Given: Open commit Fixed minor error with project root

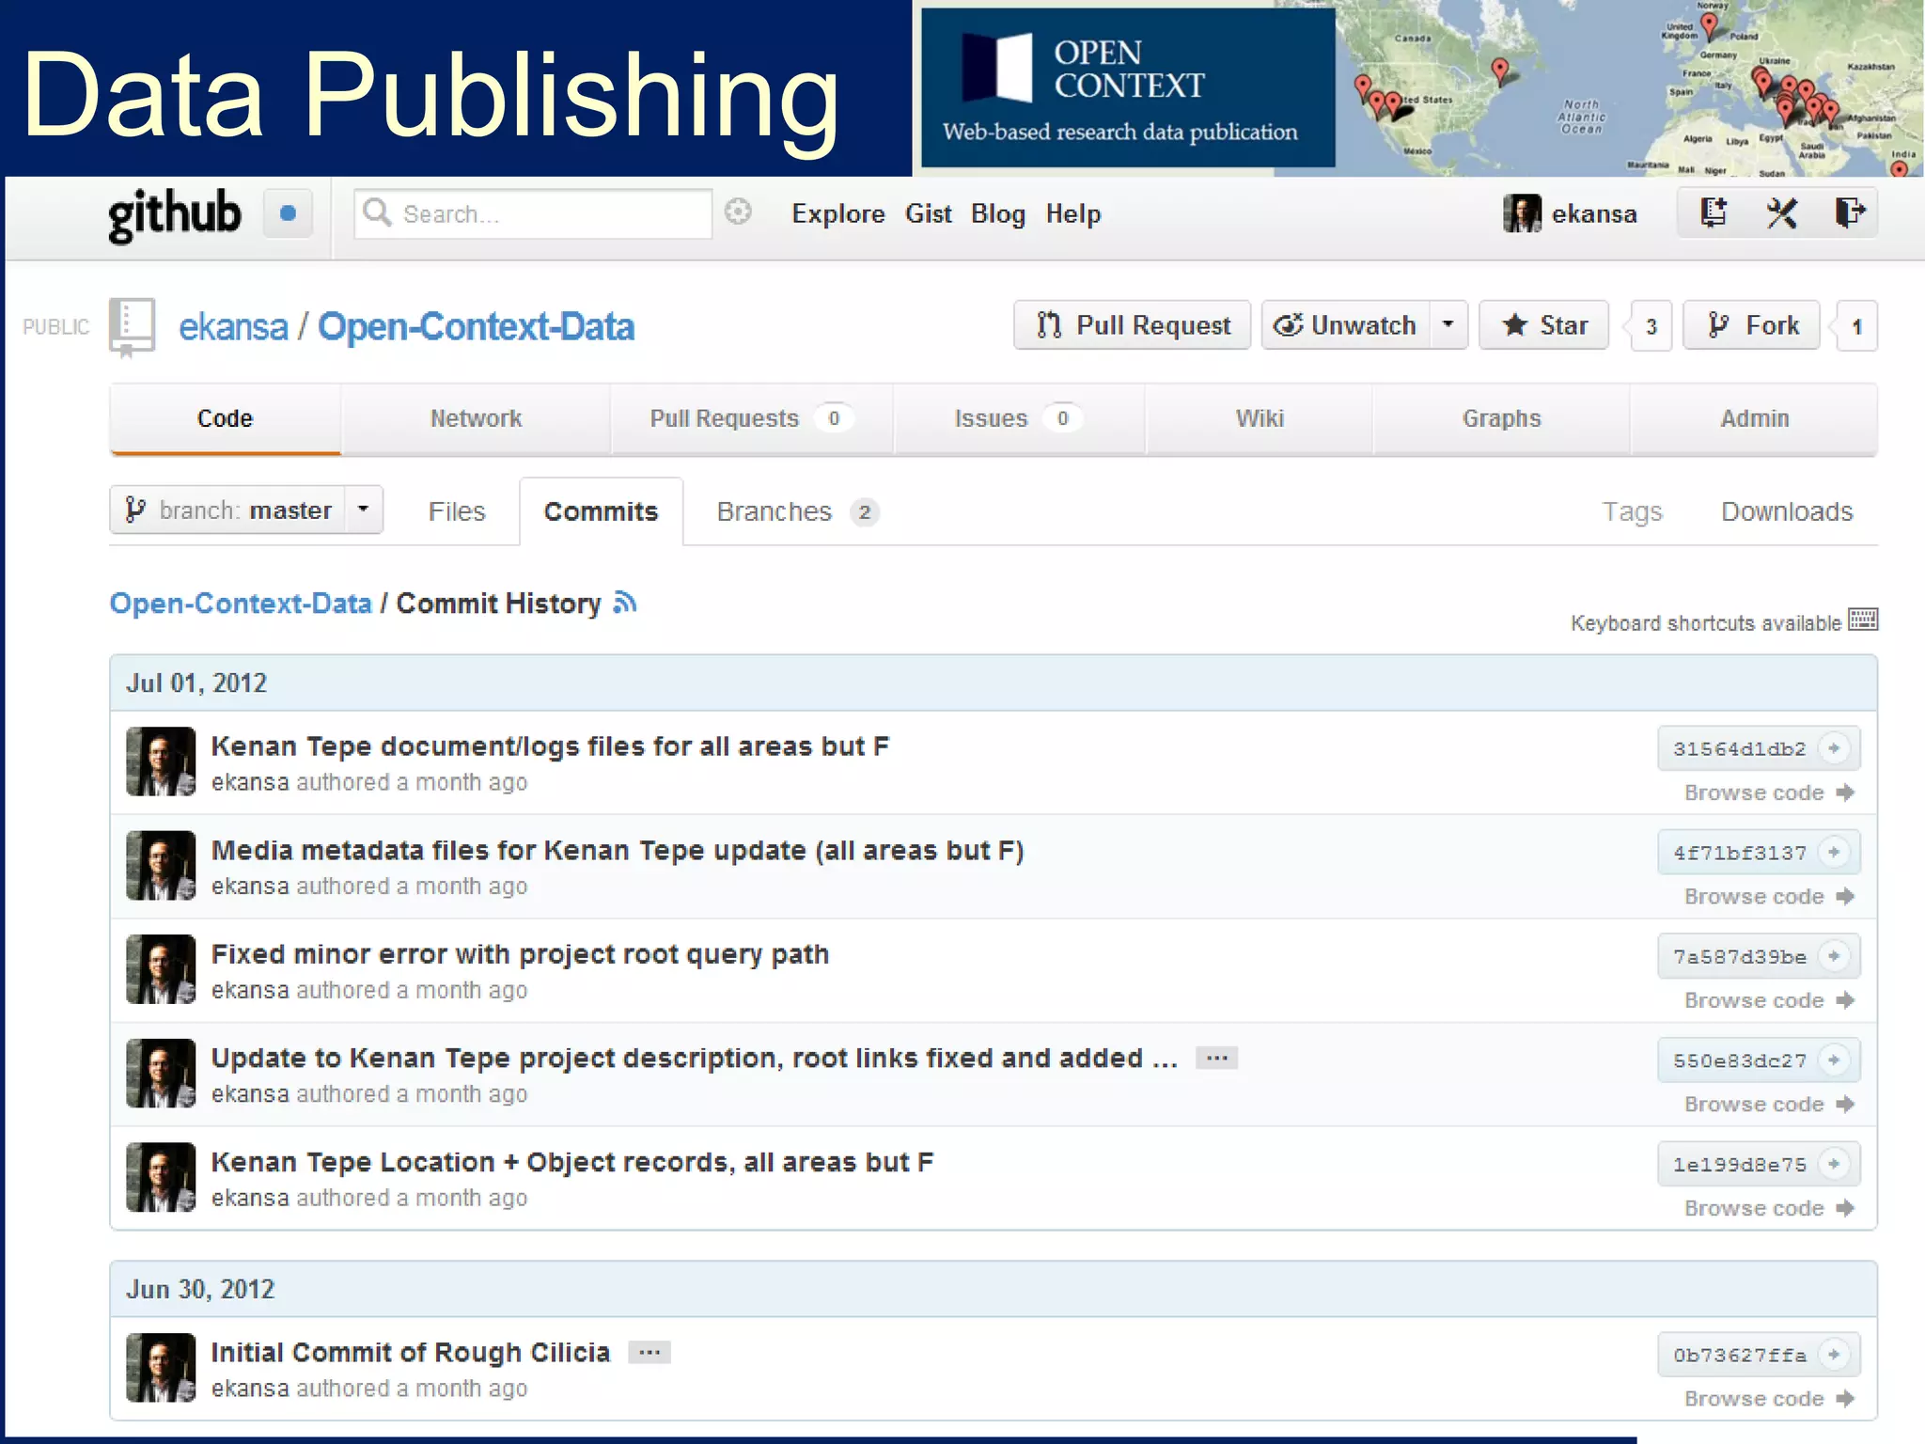Looking at the screenshot, I should point(520,954).
